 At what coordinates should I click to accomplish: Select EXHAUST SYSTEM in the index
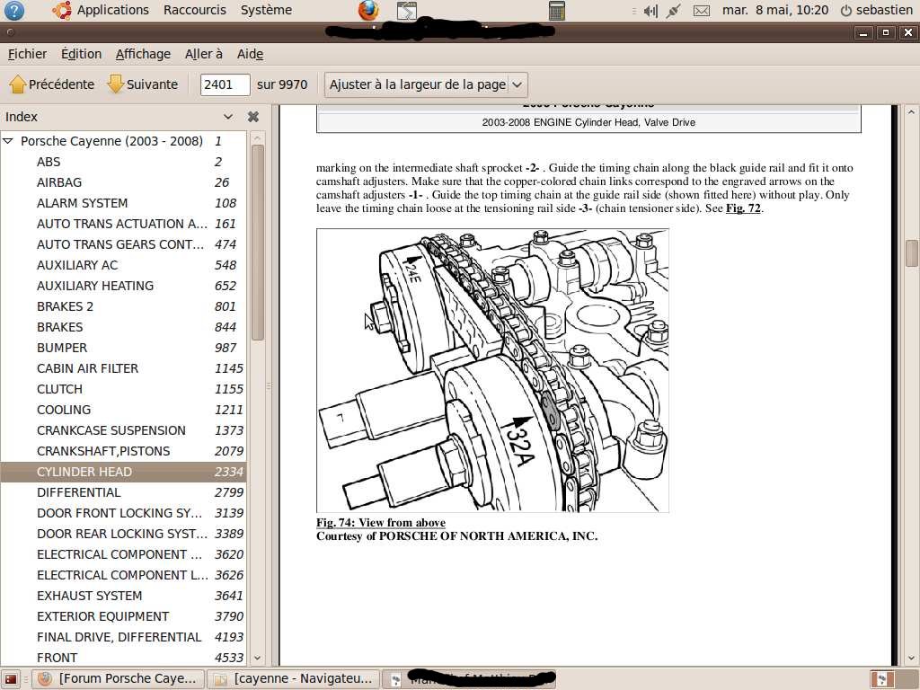pyautogui.click(x=123, y=596)
